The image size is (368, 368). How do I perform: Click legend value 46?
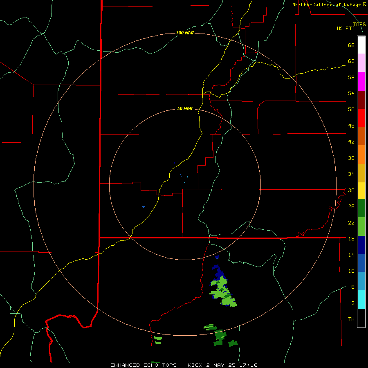[x=351, y=126]
